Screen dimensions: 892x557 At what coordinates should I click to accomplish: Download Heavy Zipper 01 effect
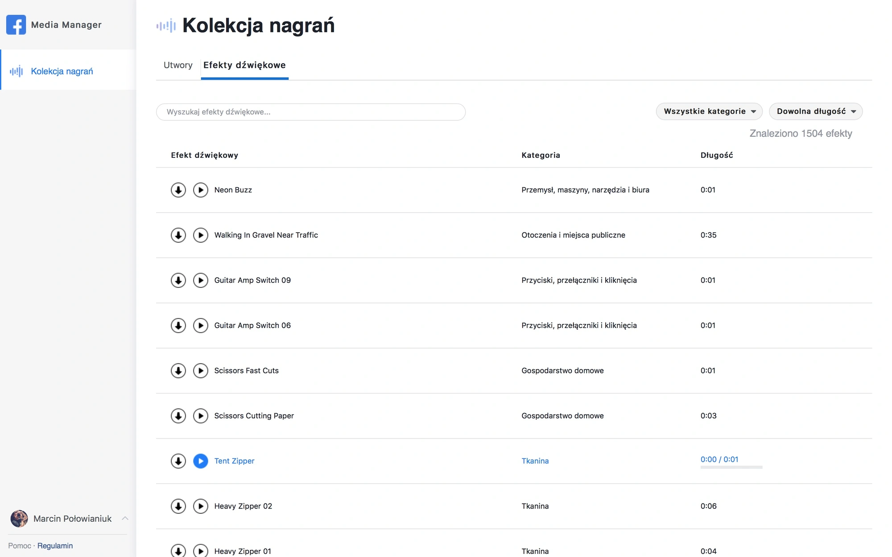tap(178, 551)
